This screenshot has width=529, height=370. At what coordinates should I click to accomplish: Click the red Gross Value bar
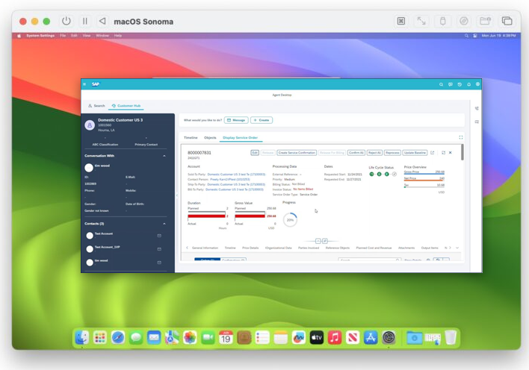(x=250, y=216)
